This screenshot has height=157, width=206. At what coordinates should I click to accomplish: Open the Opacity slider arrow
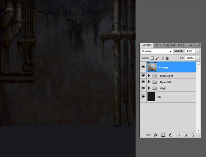197,51
